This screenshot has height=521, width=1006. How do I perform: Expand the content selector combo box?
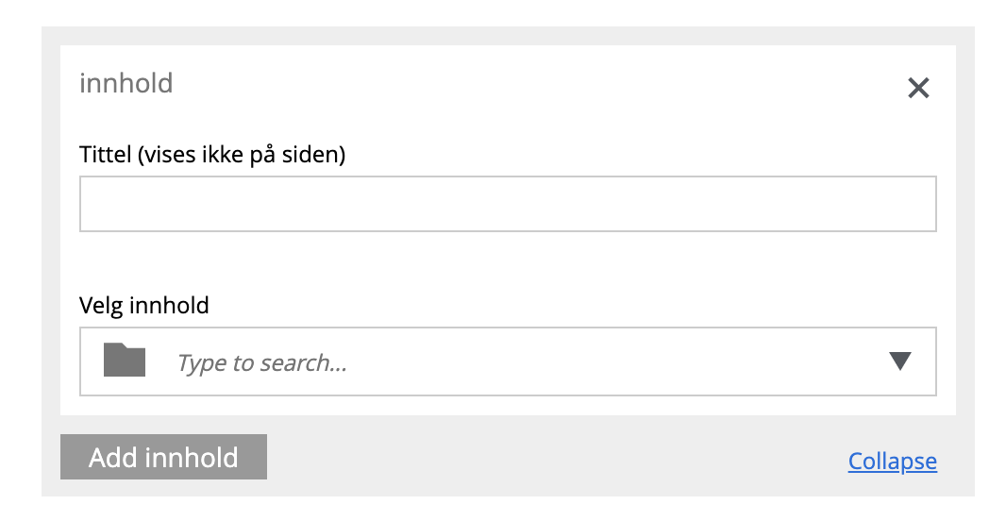click(x=508, y=361)
